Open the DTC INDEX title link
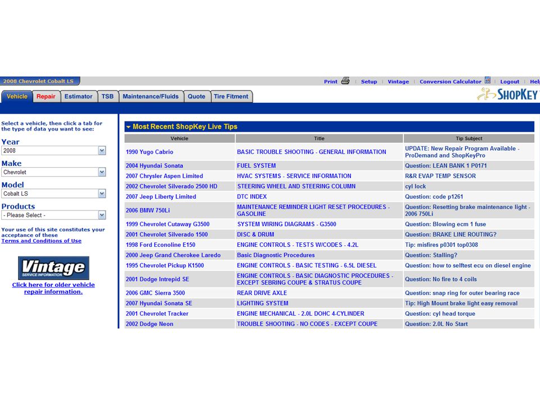The image size is (540, 405). point(252,197)
